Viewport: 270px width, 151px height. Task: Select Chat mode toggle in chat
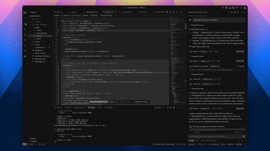[197, 141]
